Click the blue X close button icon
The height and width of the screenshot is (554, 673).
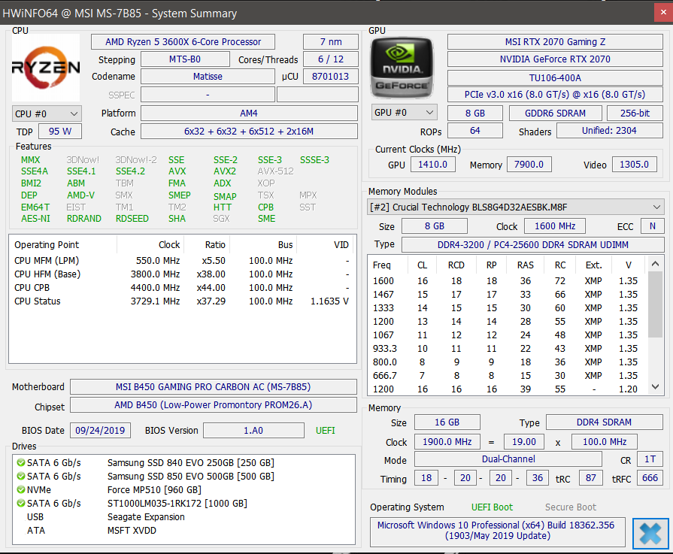pyautogui.click(x=650, y=534)
